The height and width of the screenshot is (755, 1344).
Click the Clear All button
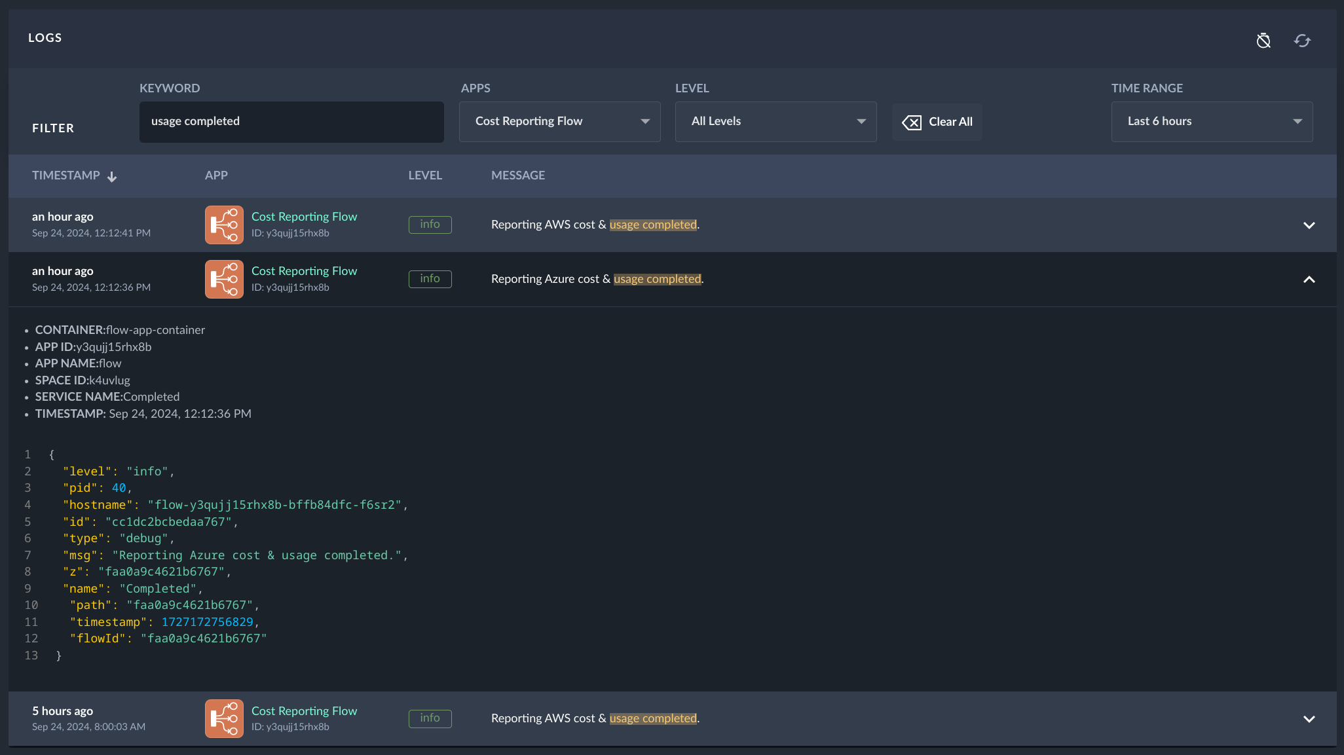pyautogui.click(x=937, y=122)
